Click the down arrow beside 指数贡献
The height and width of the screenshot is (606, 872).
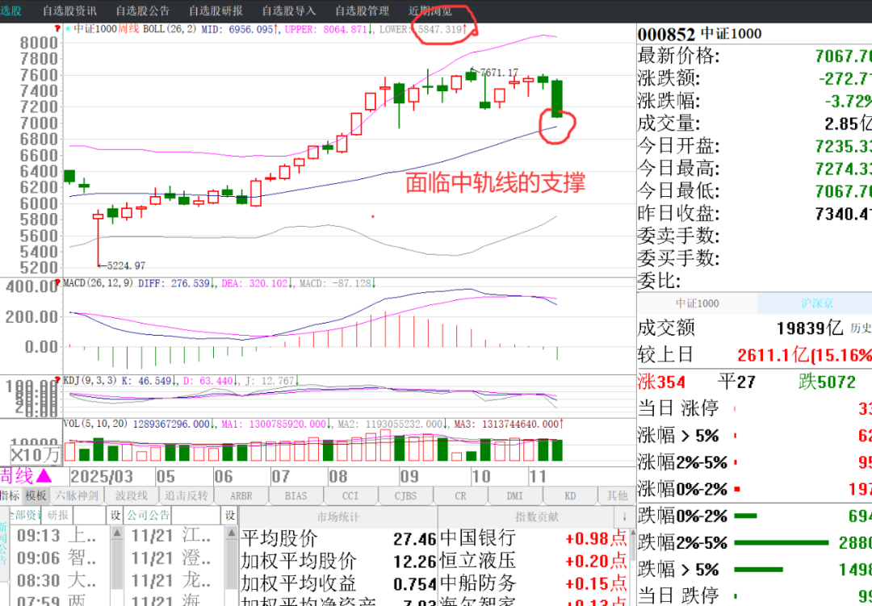coord(624,516)
